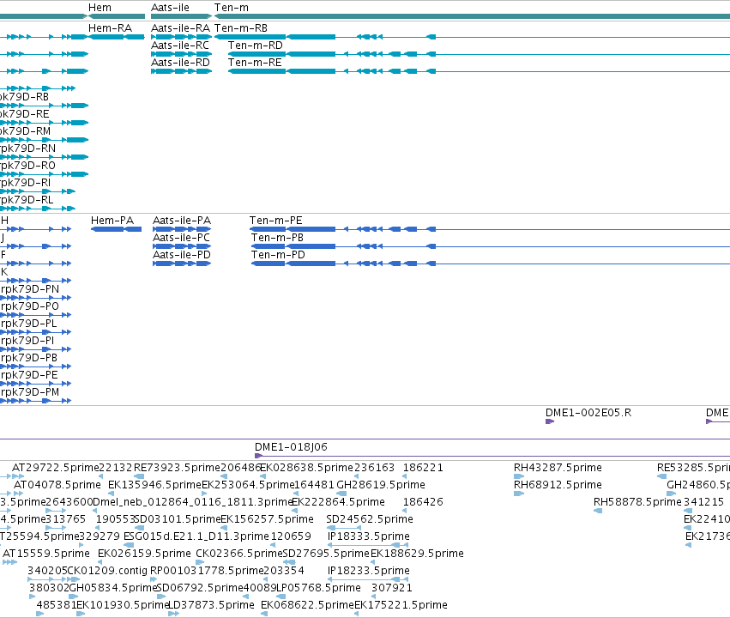
Task: Select EST RH68912.5prime label
Action: click(x=558, y=485)
